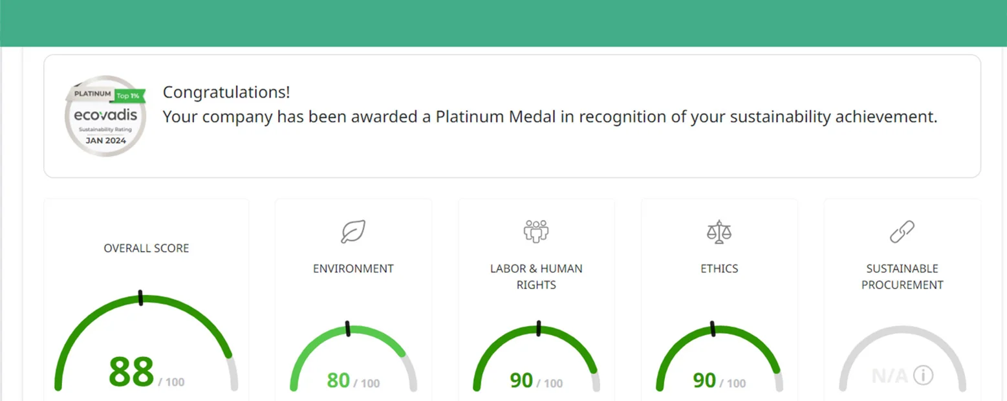Viewport: 1007px width, 401px height.
Task: Click the Sustainable Procurement chain link icon
Action: 902,231
